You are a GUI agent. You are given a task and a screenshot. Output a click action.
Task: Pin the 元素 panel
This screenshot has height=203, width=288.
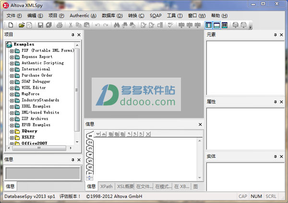pyautogui.click(x=275, y=34)
